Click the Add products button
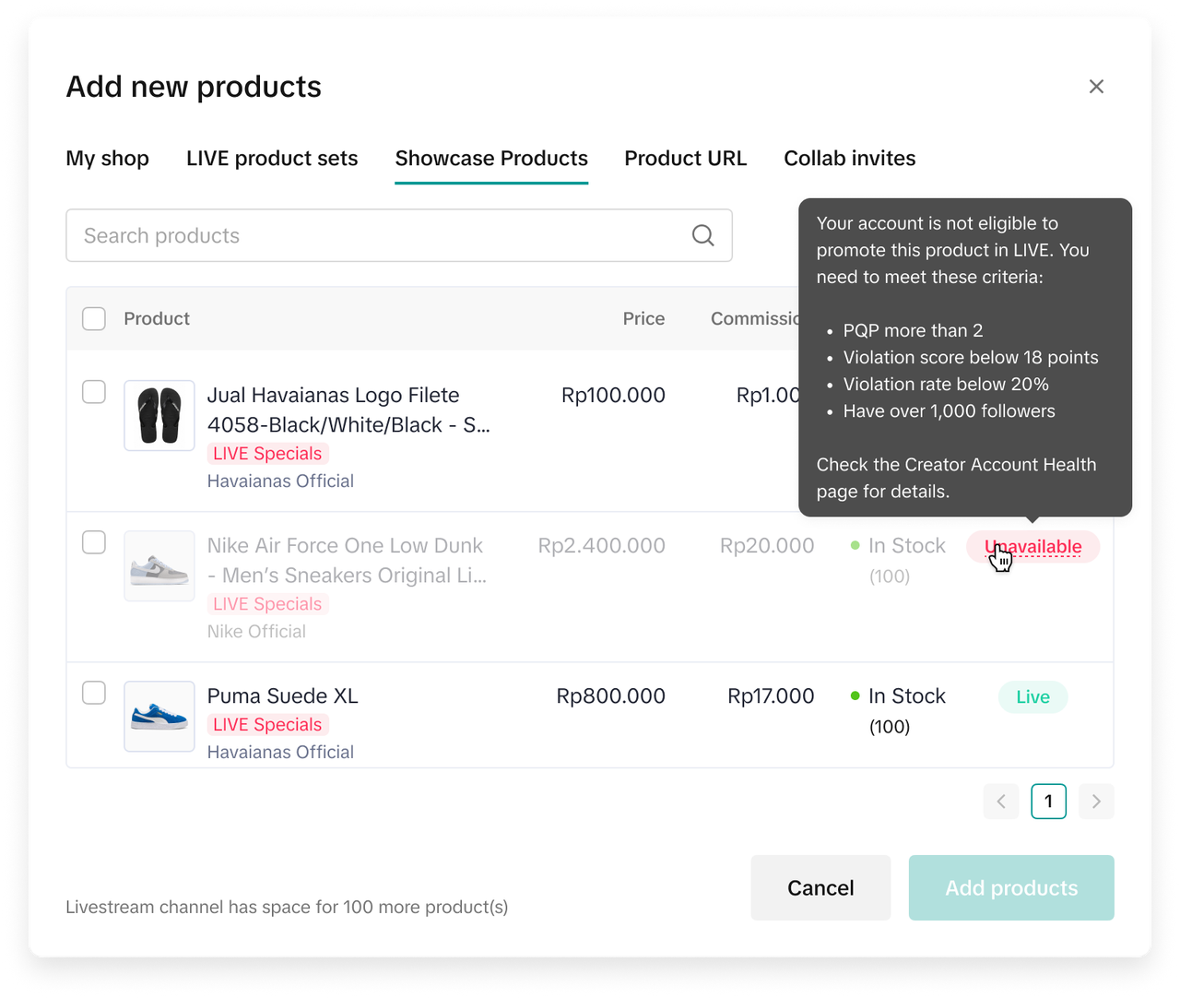 pyautogui.click(x=1011, y=887)
